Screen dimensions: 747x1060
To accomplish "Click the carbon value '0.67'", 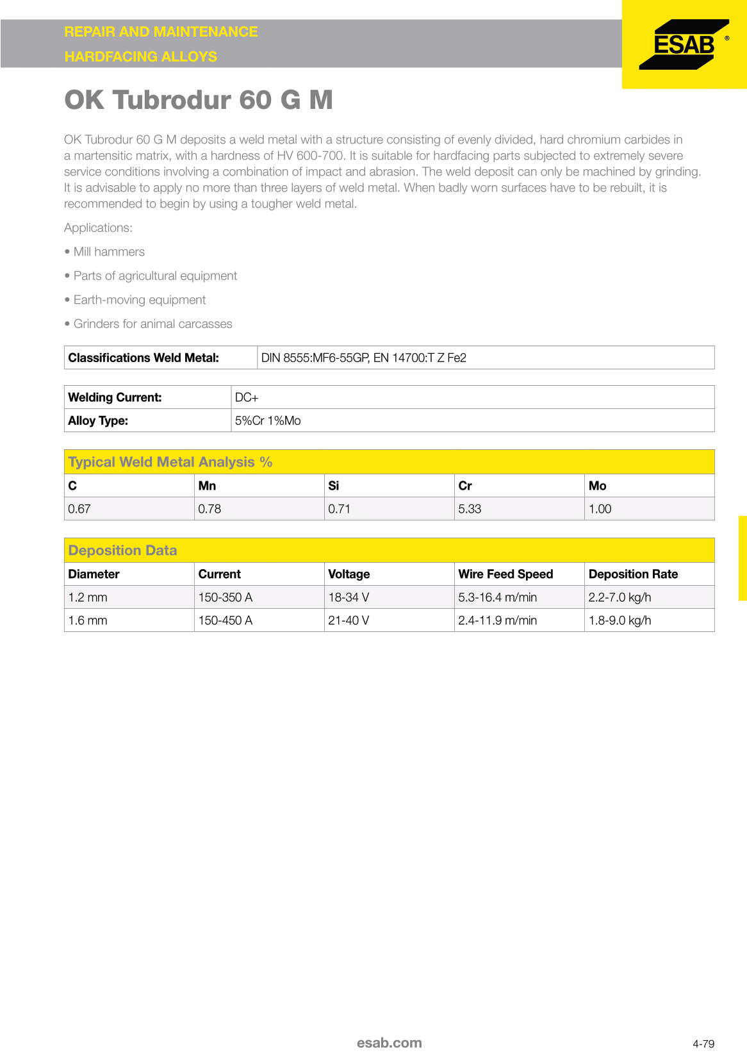I will [129, 509].
